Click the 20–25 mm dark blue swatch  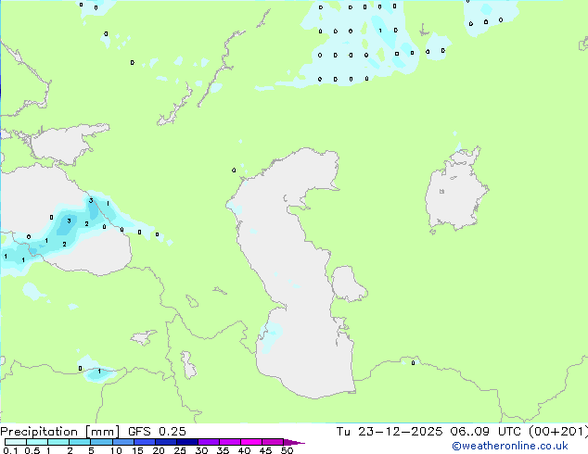pos(166,442)
